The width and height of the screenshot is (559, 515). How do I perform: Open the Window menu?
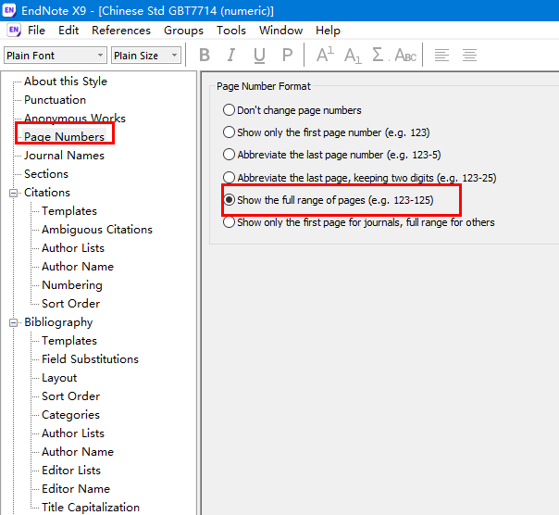[x=280, y=31]
